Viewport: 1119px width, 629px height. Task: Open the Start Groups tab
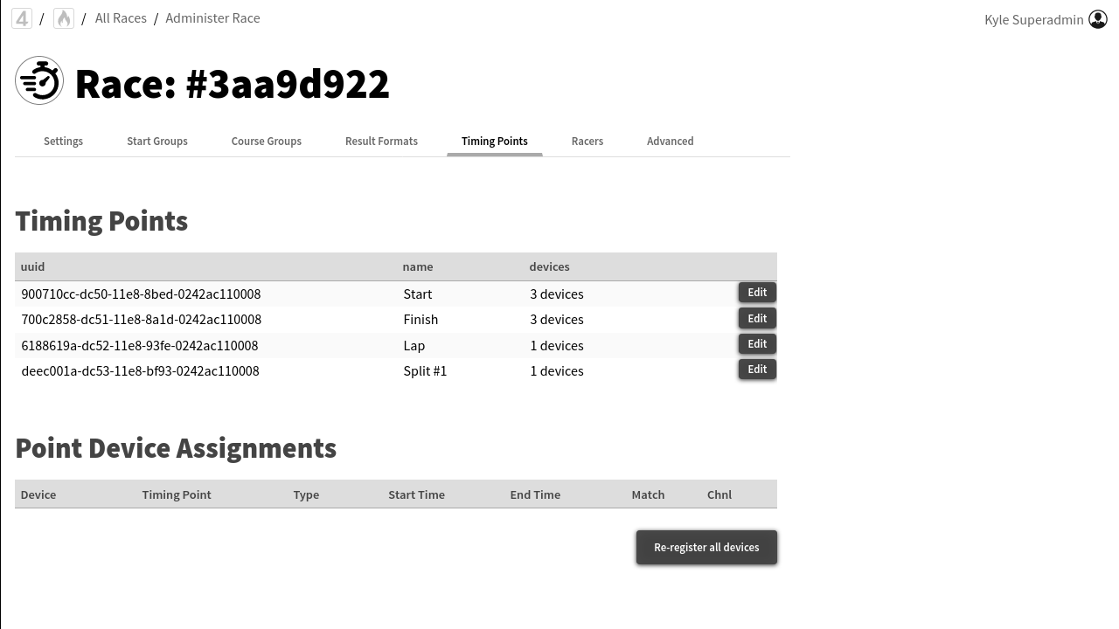[157, 142]
